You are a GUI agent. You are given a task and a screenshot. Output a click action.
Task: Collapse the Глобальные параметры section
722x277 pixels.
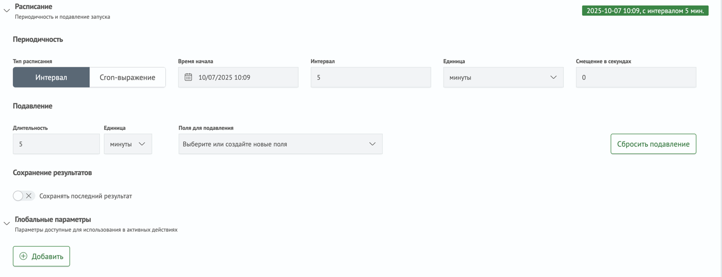[x=7, y=224]
